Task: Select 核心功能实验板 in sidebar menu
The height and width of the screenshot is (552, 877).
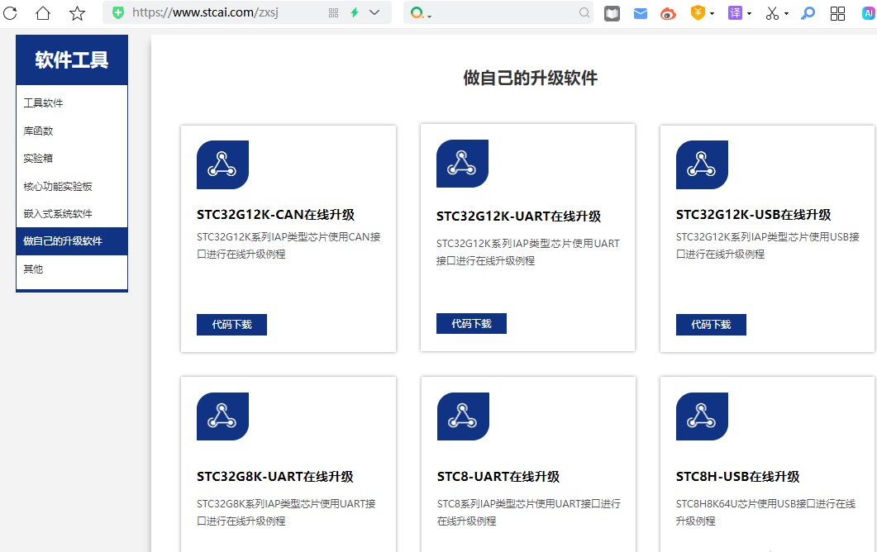Action: tap(72, 186)
